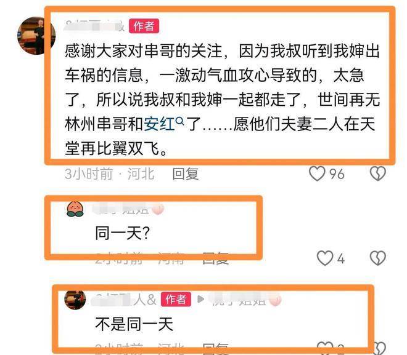Screen dimensions: 407x355
Task: Tap 回复 under the "不是同一天" reply
Action: (215, 348)
